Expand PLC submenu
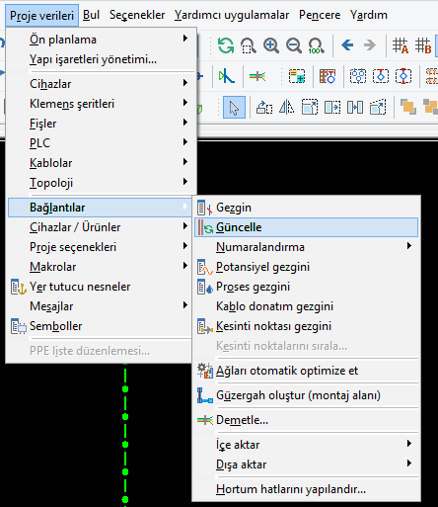Viewport: 438px width, 507px height. (x=100, y=143)
